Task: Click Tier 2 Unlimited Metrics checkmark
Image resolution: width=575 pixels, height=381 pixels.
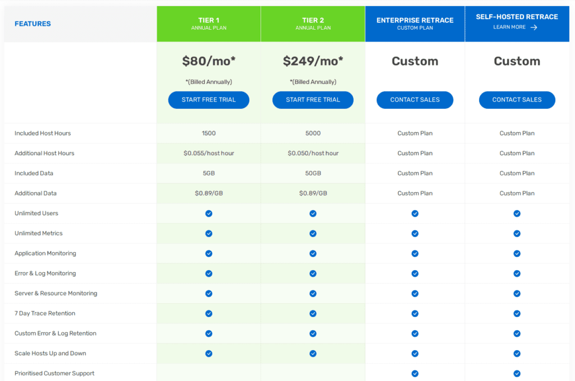Action: point(313,234)
